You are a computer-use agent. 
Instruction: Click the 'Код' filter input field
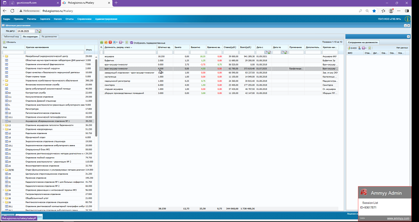[13, 52]
